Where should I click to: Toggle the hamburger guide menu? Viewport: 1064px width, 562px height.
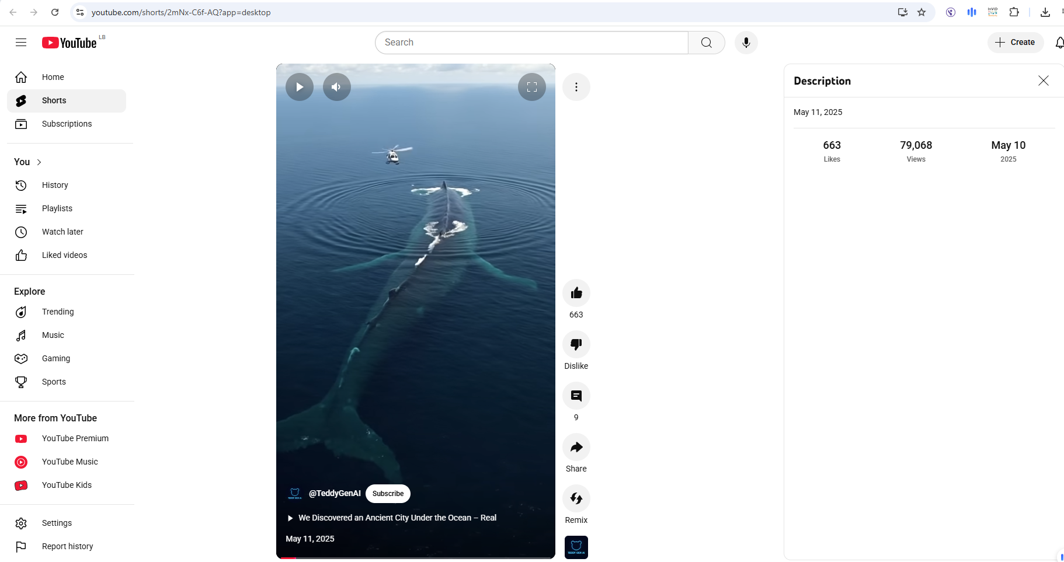21,43
